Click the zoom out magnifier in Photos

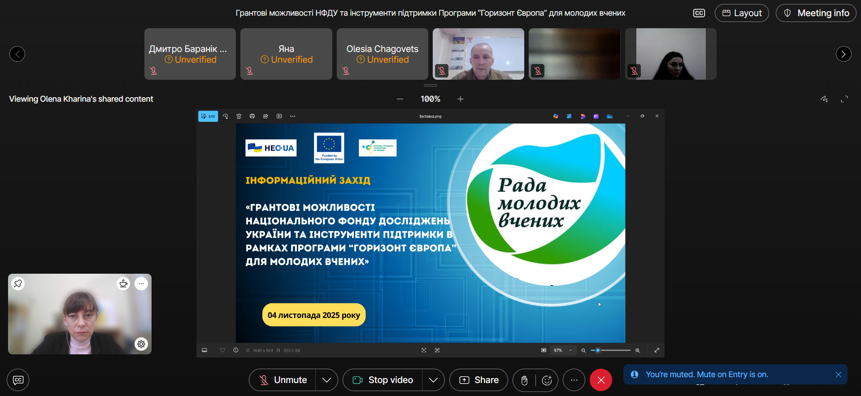(x=583, y=350)
